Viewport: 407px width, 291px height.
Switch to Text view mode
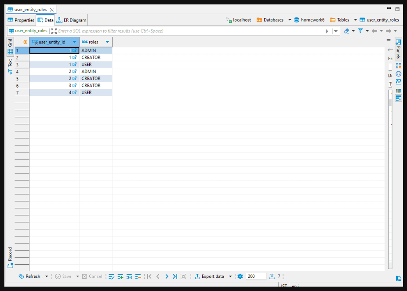click(x=10, y=67)
